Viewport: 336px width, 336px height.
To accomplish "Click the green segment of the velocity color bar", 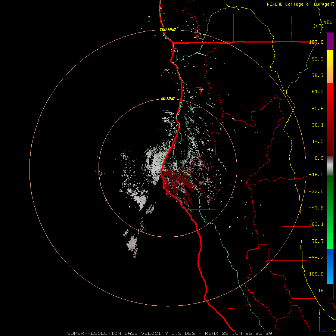I will click(x=330, y=212).
